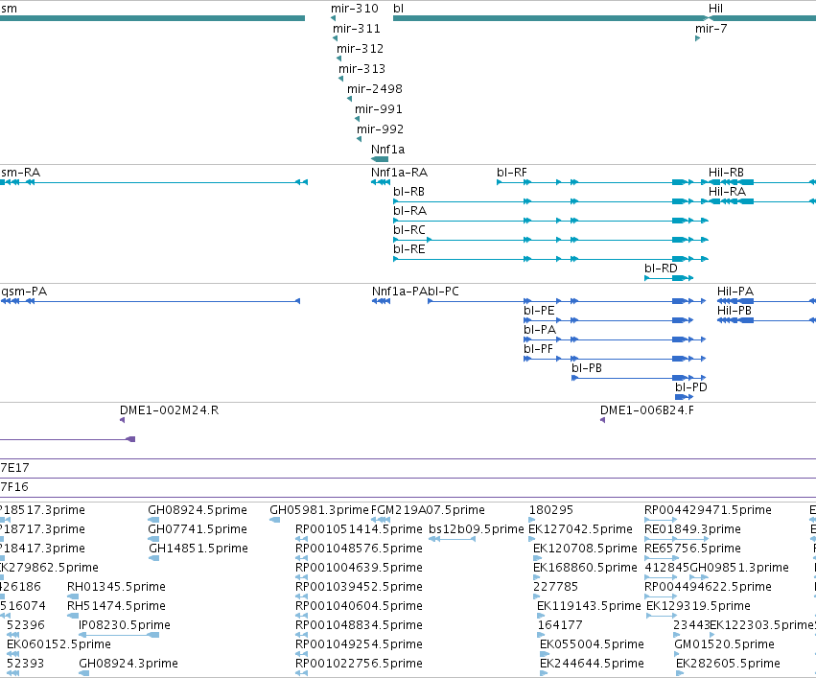Click the mir-312 label

(360, 48)
